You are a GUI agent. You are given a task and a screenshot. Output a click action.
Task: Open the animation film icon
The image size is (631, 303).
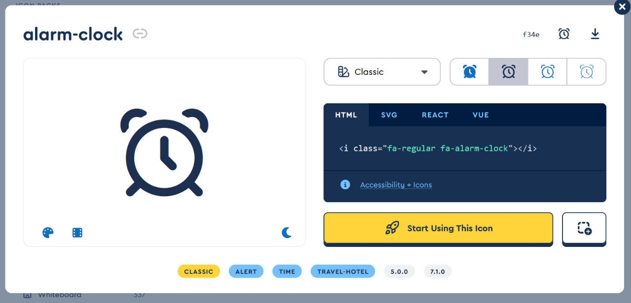point(77,233)
